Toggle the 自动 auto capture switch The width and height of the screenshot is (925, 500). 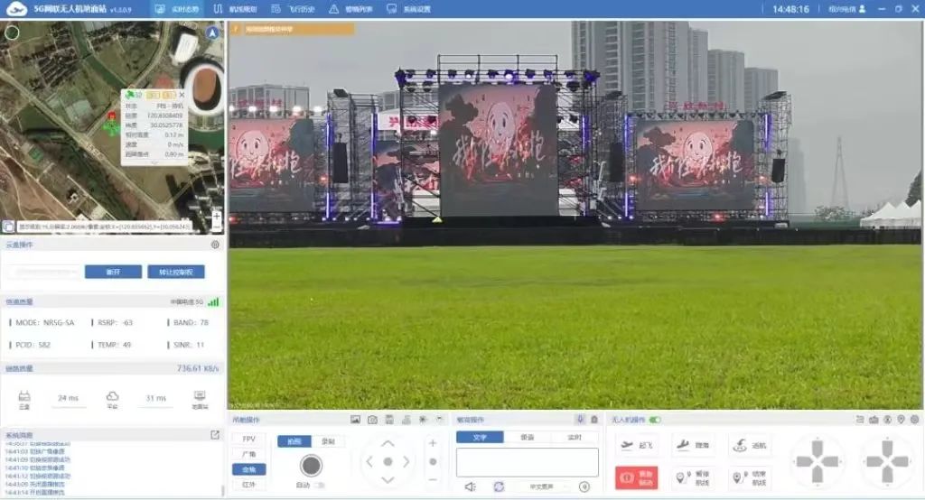pyautogui.click(x=319, y=486)
